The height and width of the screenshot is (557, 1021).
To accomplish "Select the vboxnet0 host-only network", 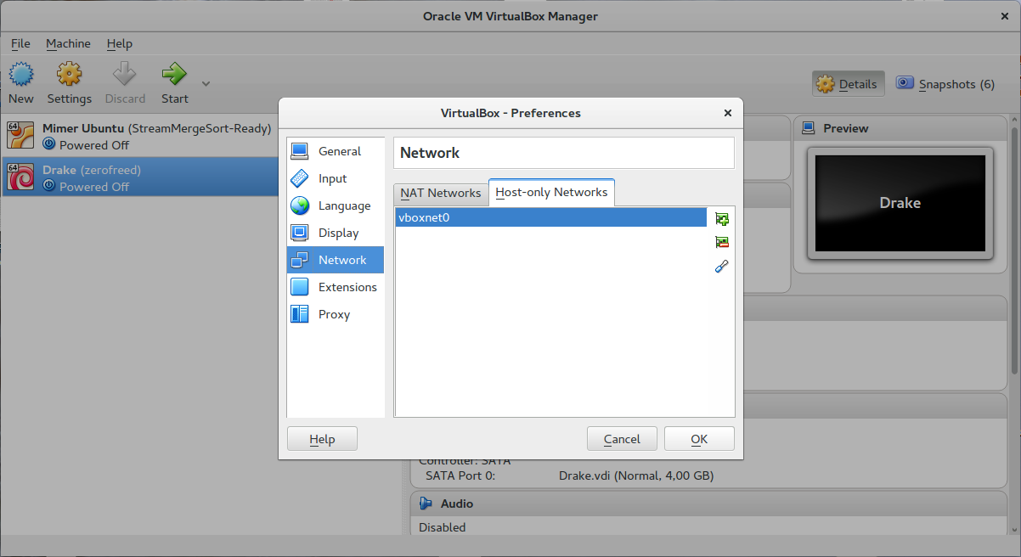I will [550, 217].
